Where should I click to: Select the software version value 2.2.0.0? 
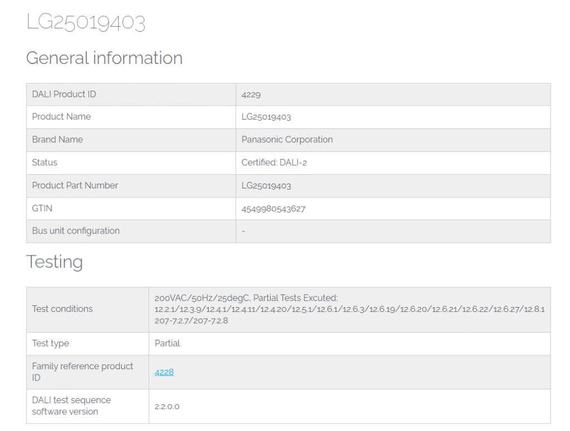[167, 407]
